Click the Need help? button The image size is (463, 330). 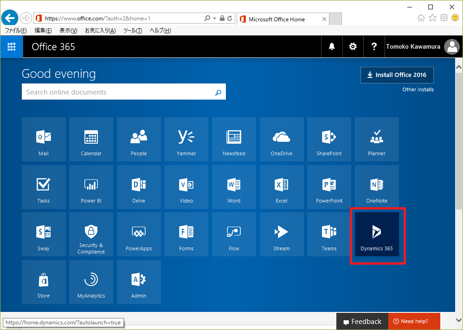point(414,322)
